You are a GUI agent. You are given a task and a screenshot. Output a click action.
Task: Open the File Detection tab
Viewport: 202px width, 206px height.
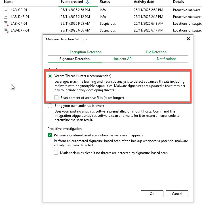pos(156,52)
